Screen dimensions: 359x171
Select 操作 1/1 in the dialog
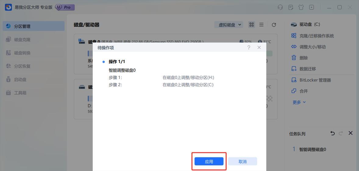coord(117,62)
